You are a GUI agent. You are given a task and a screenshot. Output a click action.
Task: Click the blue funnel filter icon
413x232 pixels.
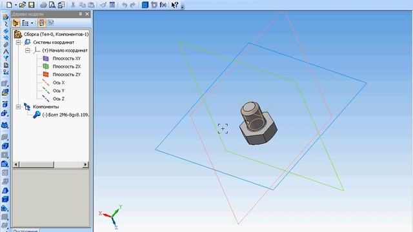click(x=6, y=59)
